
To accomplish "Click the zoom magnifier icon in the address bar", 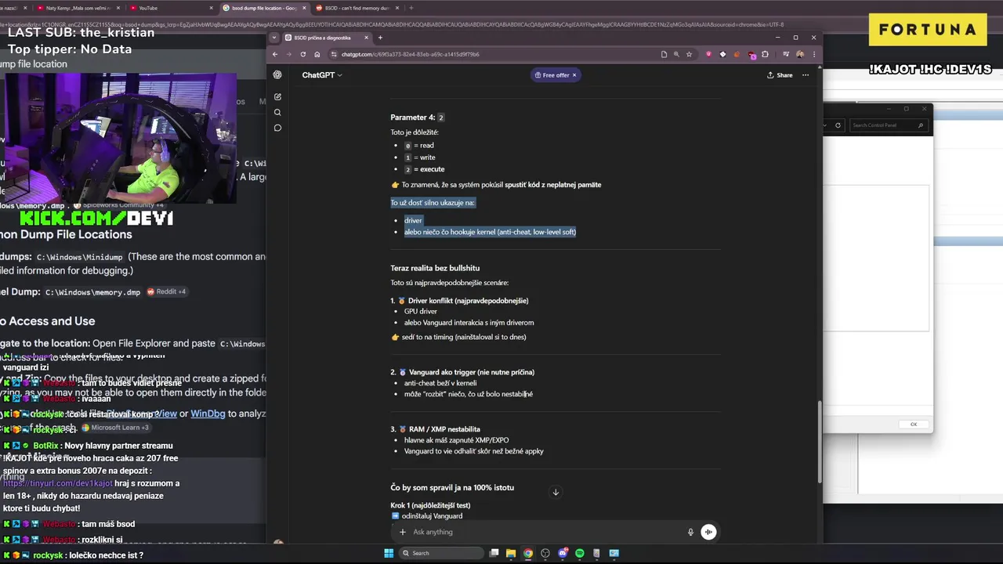I will click(x=676, y=54).
